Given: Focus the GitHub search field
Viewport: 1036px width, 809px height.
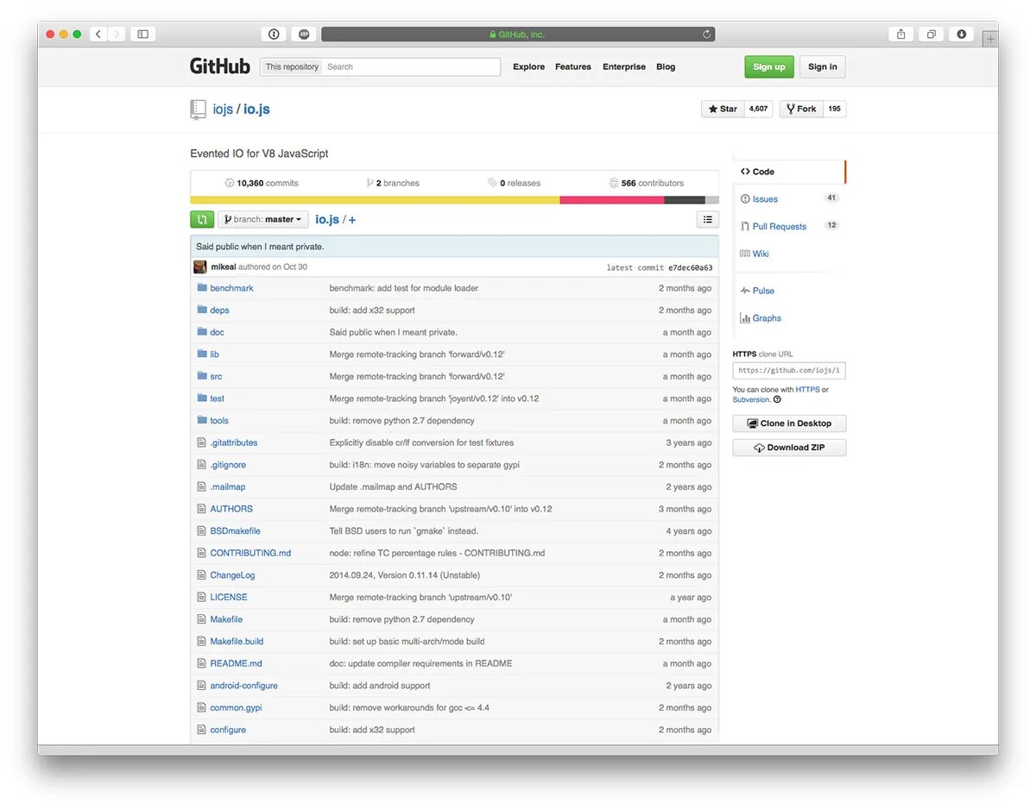Looking at the screenshot, I should [x=411, y=66].
